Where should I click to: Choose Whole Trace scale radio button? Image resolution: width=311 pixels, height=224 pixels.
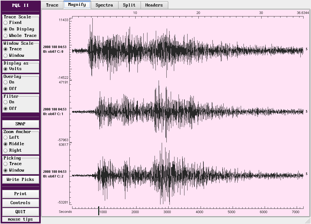[6, 36]
